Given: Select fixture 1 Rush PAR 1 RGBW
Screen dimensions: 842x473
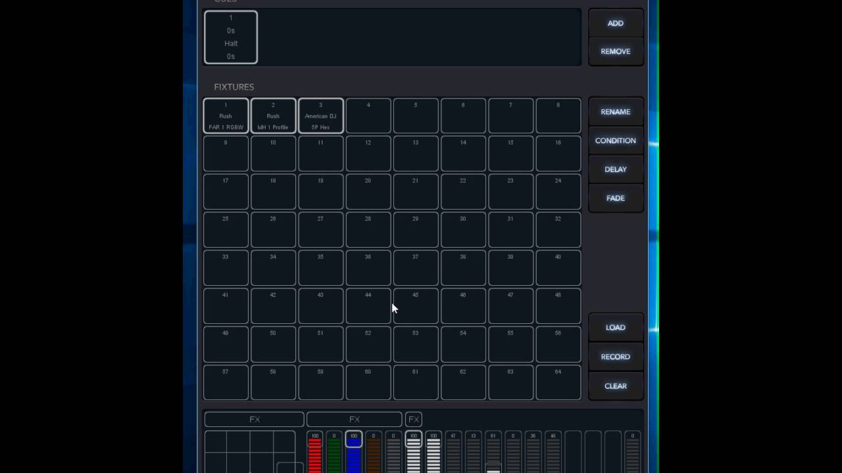Looking at the screenshot, I should tap(226, 116).
